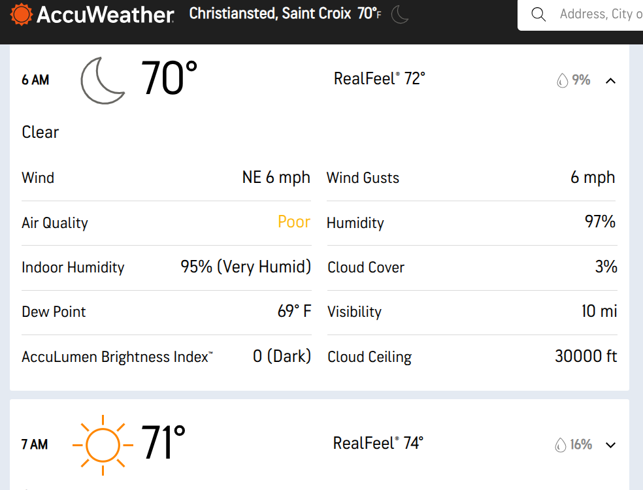643x490 pixels.
Task: Click the large 71° temperature
Action: (163, 444)
